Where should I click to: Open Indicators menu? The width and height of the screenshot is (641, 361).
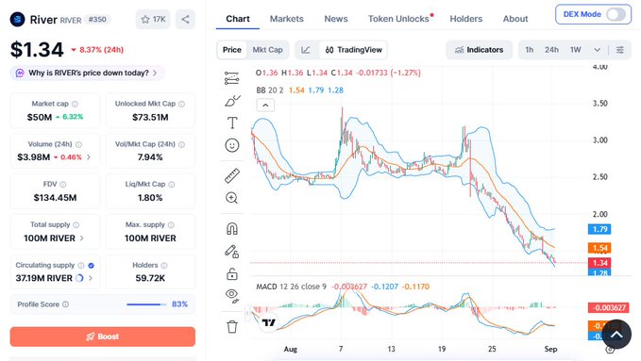tap(479, 50)
